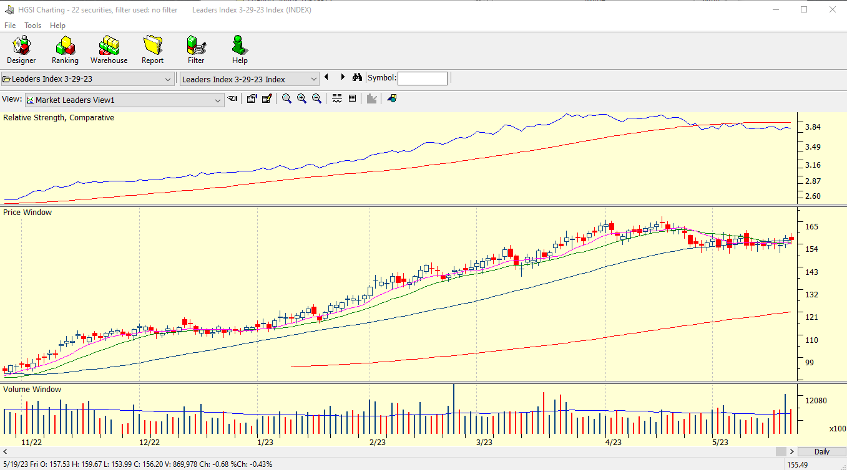Open the Tools menu
This screenshot has width=847, height=470.
pyautogui.click(x=33, y=26)
